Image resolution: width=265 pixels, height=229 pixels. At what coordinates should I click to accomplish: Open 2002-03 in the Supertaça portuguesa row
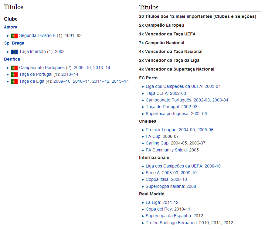tap(199, 114)
